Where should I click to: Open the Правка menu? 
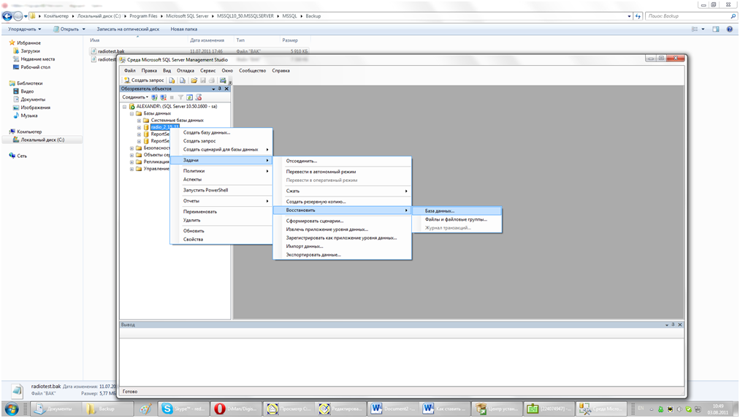click(149, 71)
